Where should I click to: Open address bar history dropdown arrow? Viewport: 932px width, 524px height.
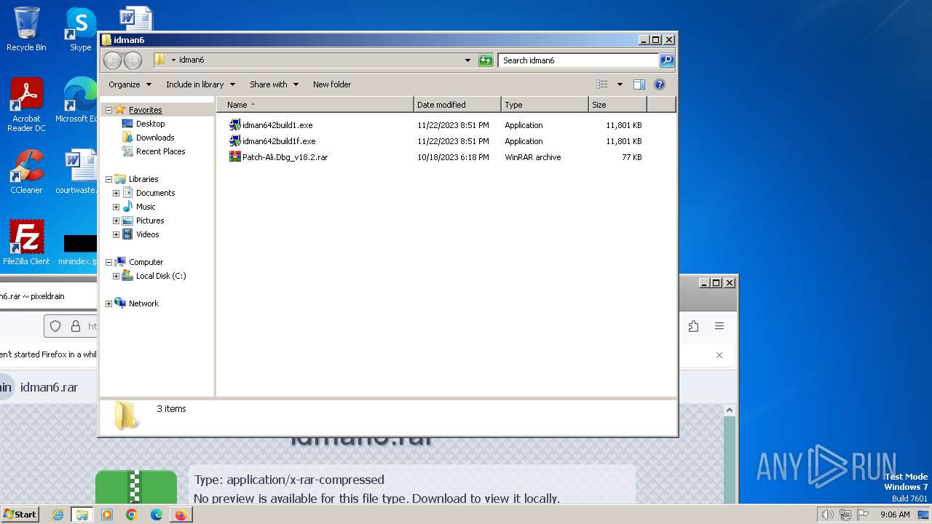click(467, 60)
